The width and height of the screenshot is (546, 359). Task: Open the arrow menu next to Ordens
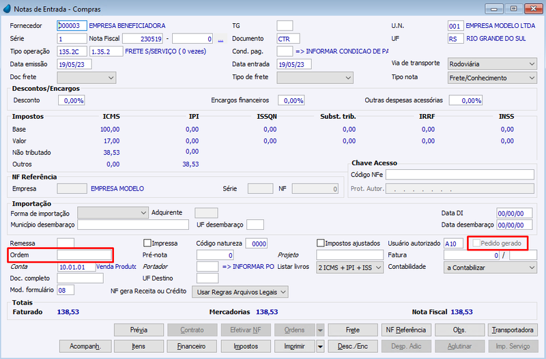320,330
